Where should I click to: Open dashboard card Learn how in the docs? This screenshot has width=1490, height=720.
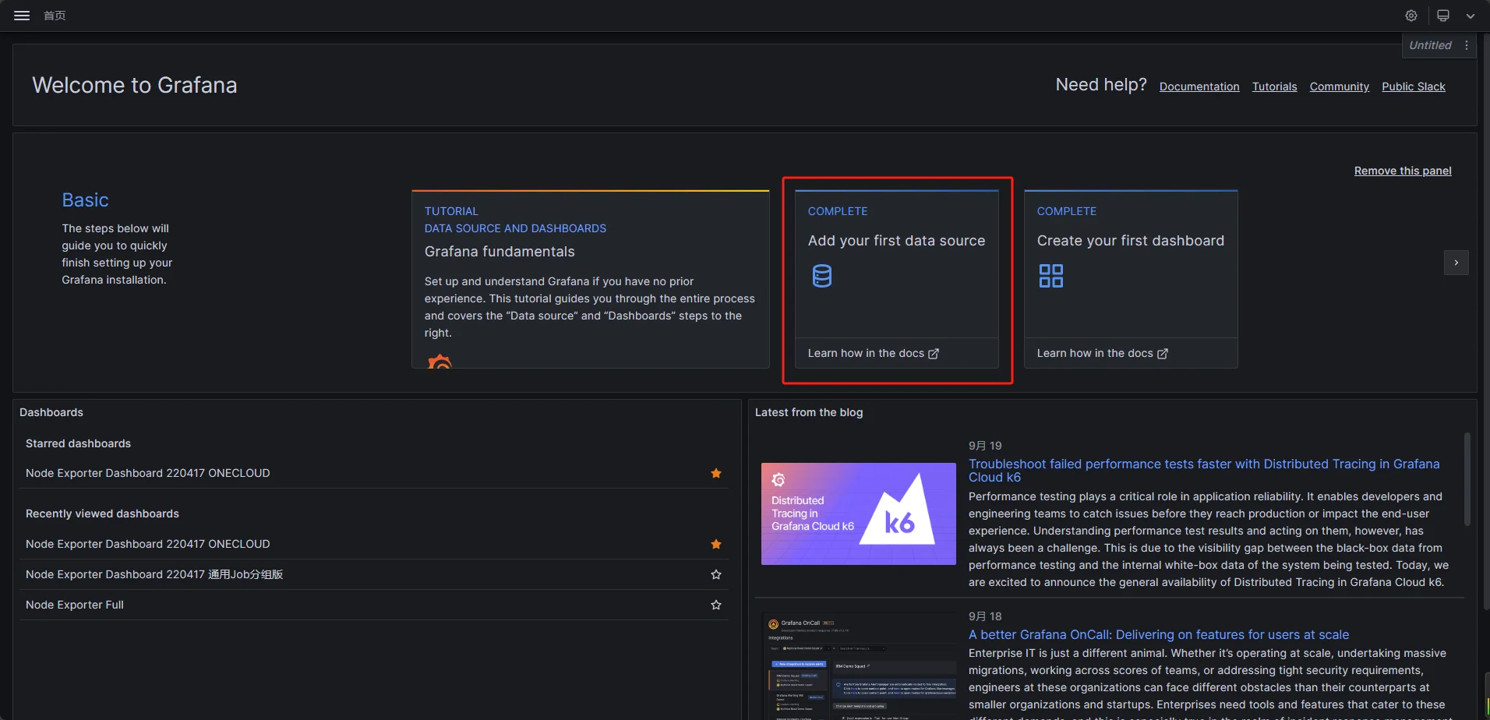[1102, 353]
